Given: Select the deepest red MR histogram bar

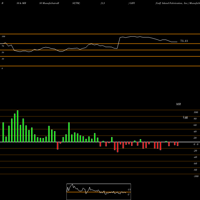Looking at the screenshot, I should coord(118,147).
